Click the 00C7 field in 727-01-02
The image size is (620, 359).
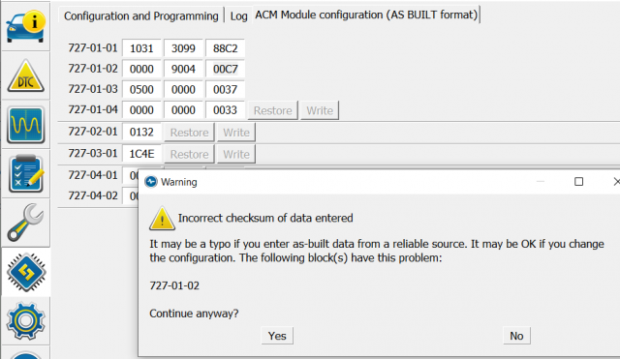(225, 69)
